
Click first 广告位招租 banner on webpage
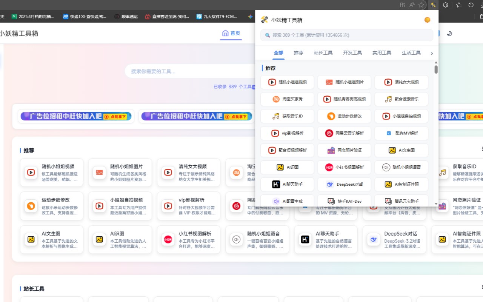click(76, 116)
